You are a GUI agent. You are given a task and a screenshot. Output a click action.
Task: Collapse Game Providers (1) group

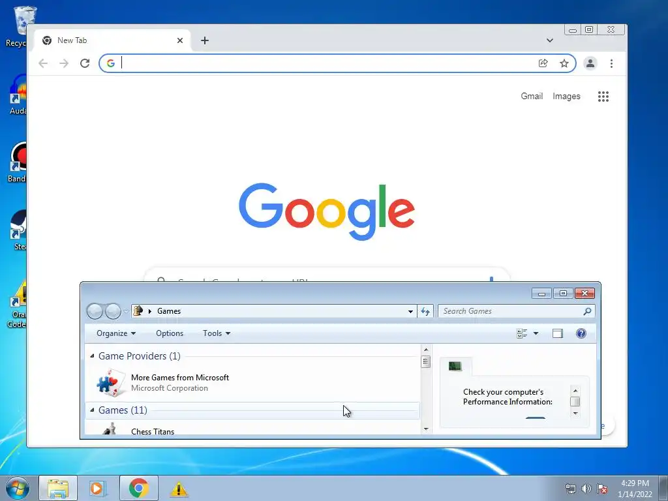click(92, 356)
